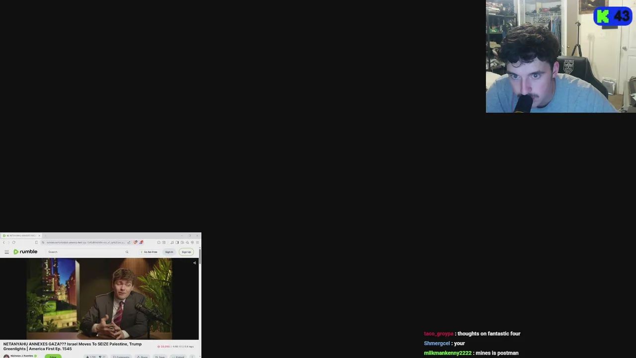
Task: Click the Nicholas J. Fuentes channel name
Action: [x=22, y=356]
